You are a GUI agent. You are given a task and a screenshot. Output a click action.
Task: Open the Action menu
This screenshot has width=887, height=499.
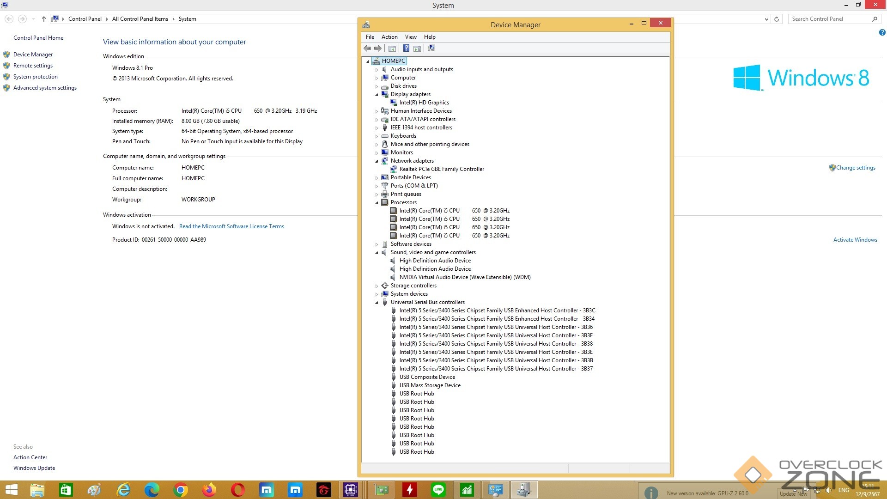pos(389,37)
